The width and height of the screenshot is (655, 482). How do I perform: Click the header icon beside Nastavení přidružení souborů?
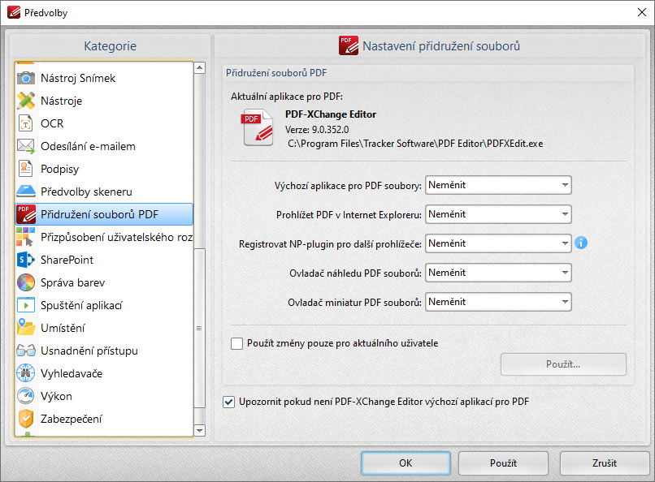pyautogui.click(x=349, y=45)
